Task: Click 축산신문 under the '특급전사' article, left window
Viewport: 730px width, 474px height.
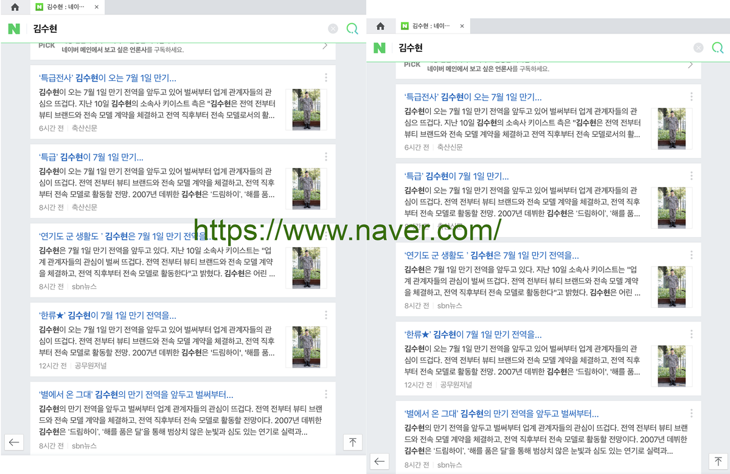Action: (85, 128)
